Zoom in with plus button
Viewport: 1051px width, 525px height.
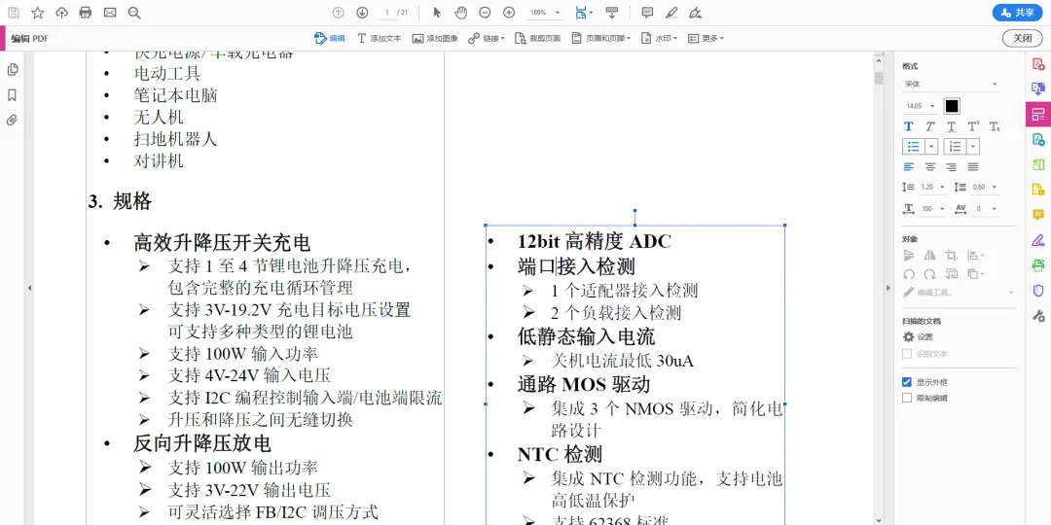point(509,12)
